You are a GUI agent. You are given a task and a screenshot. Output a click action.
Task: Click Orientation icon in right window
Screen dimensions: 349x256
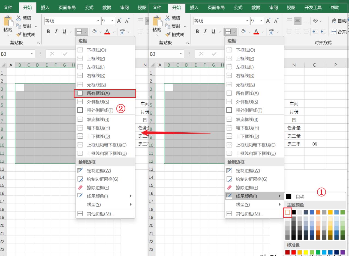315,21
